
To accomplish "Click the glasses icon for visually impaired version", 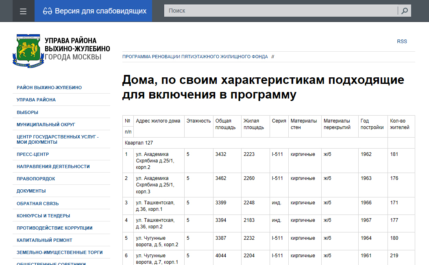I will (47, 11).
